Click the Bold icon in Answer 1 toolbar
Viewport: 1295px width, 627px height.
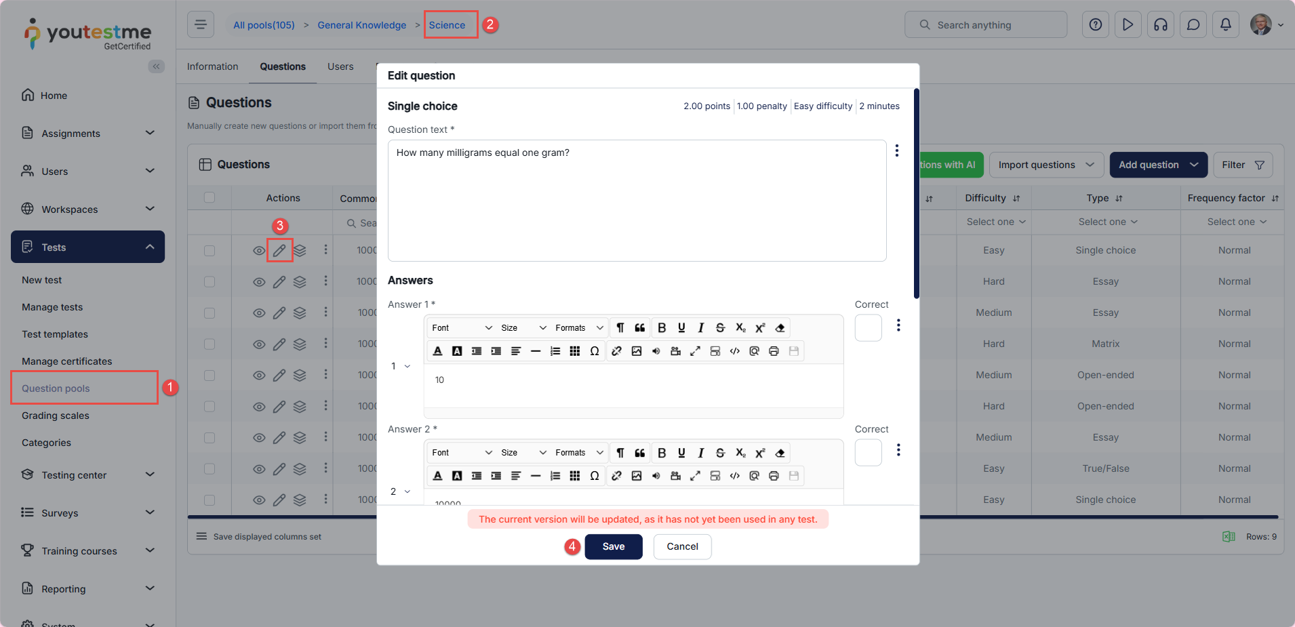[x=662, y=328]
